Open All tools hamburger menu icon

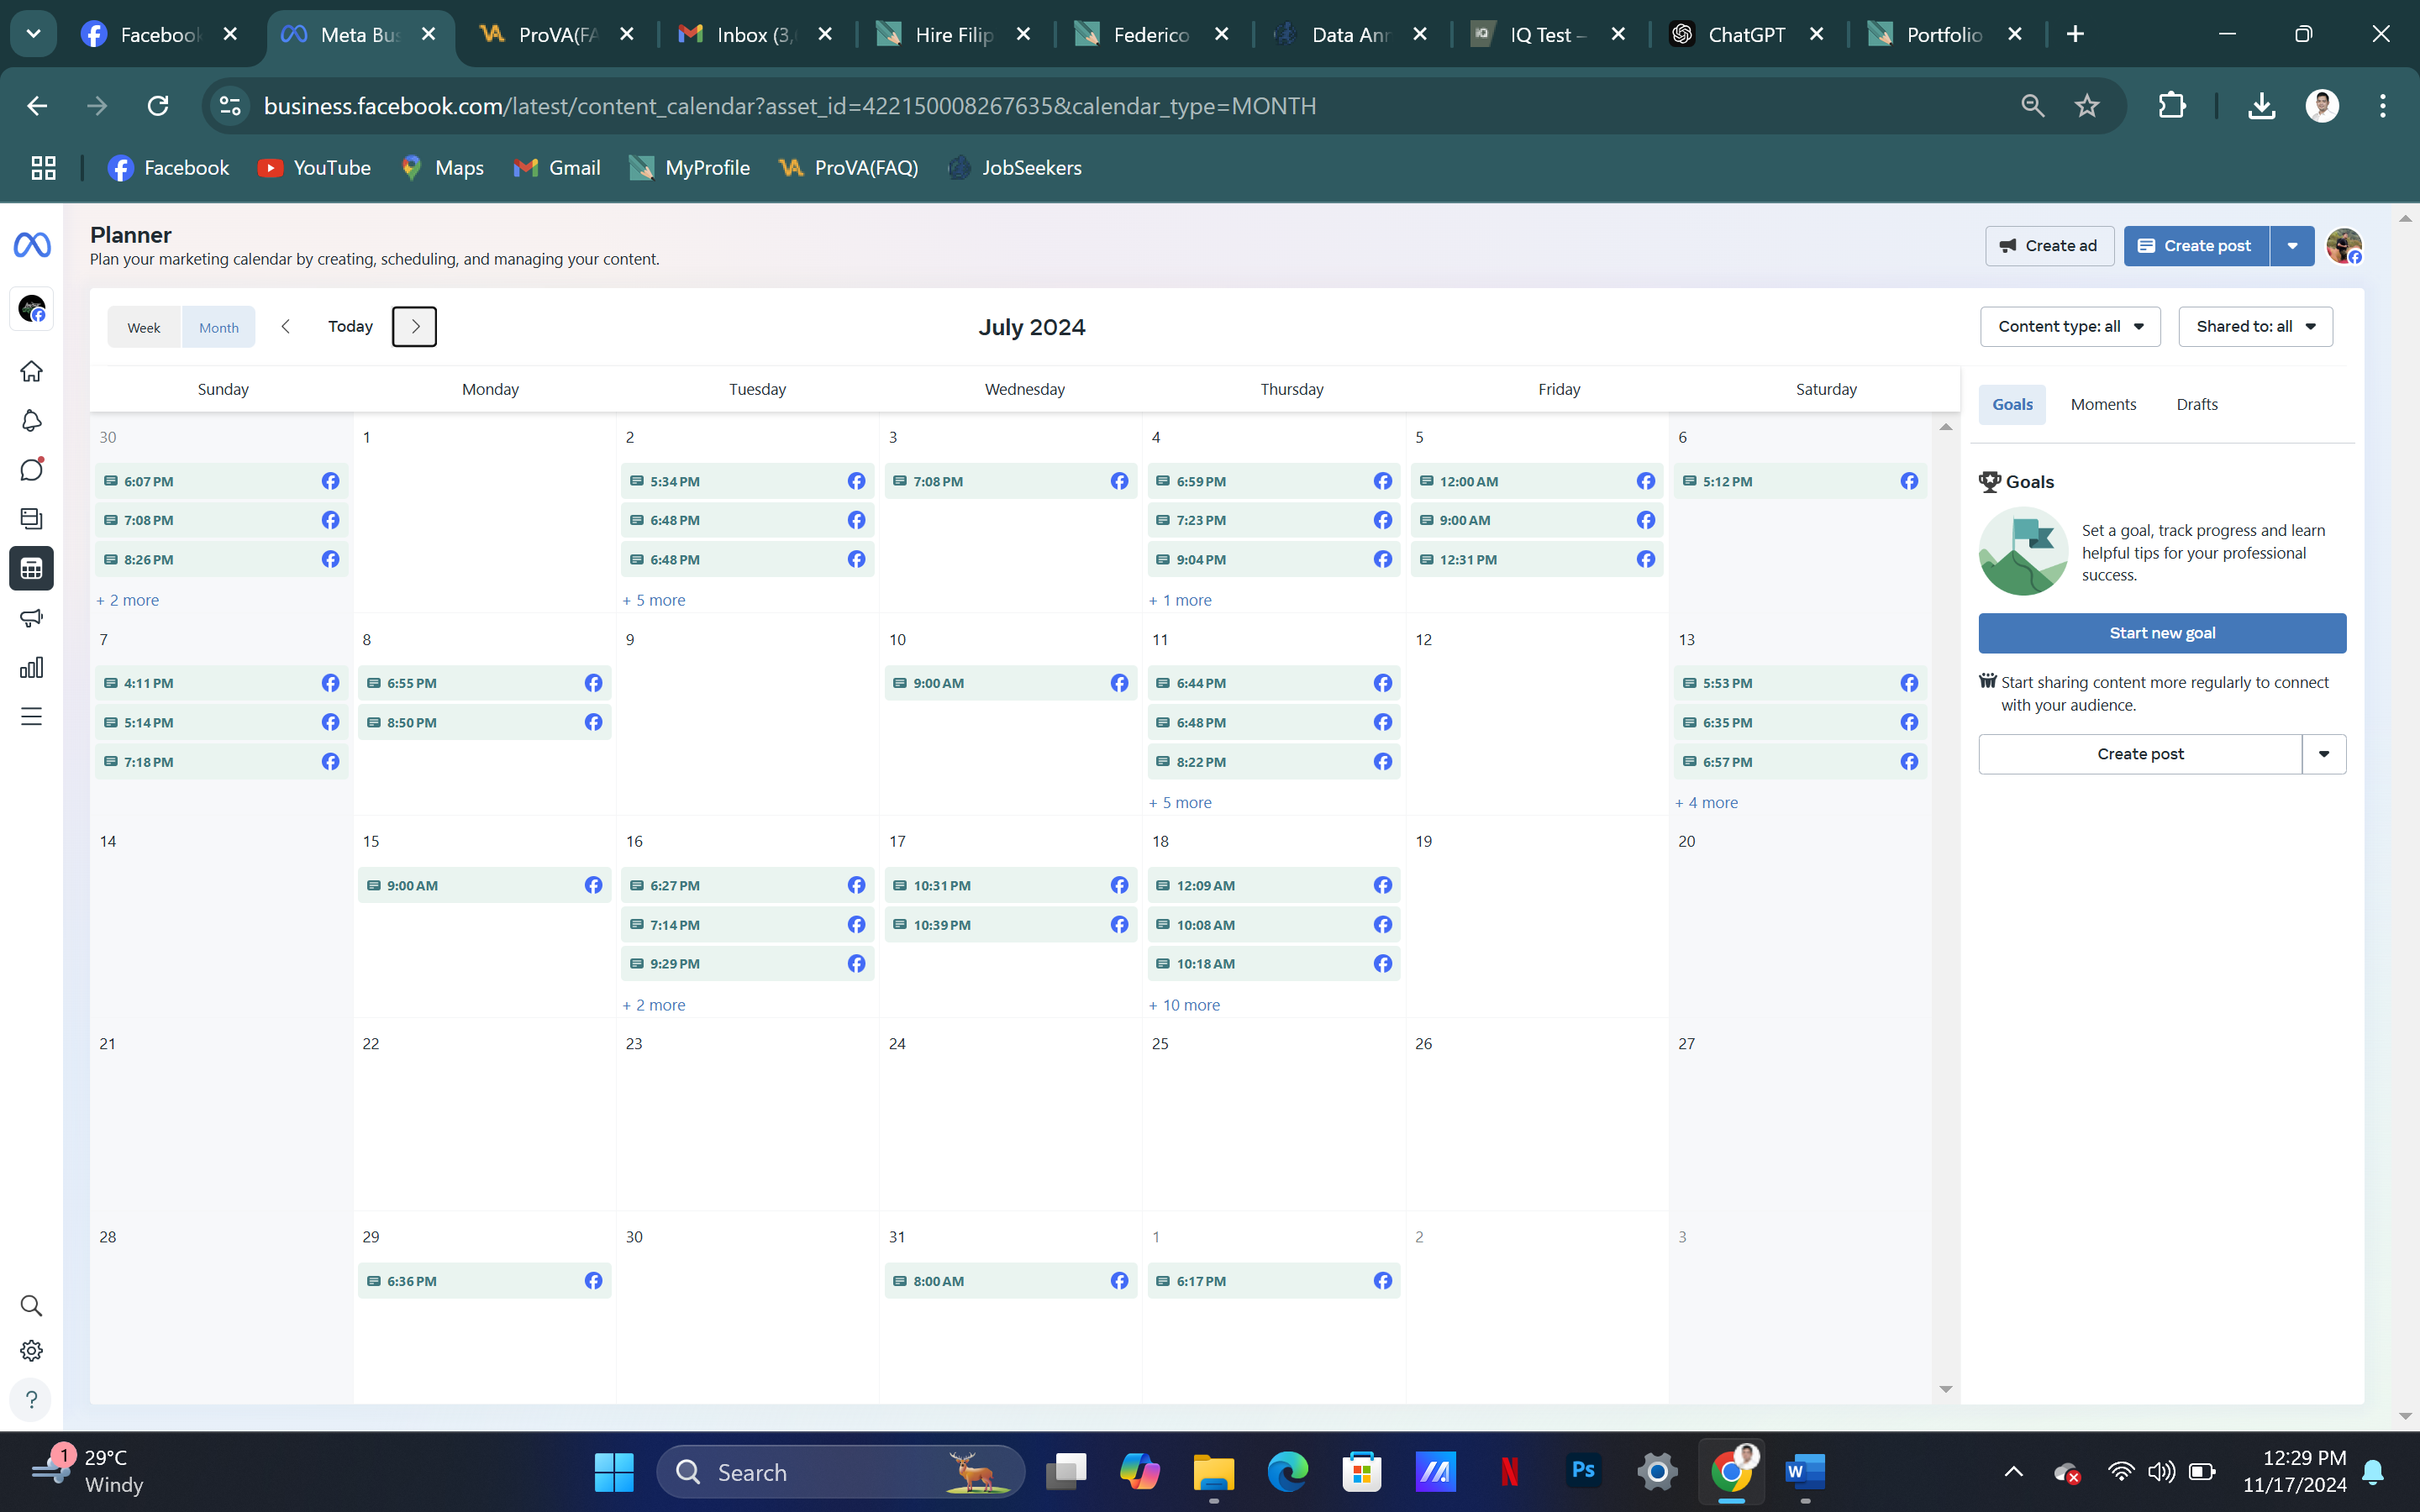[x=31, y=717]
